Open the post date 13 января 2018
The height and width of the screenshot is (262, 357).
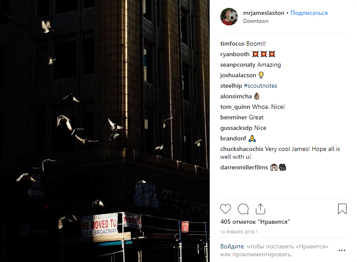tap(240, 232)
